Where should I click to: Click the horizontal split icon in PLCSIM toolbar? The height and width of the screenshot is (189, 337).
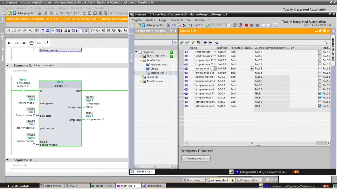point(263,25)
